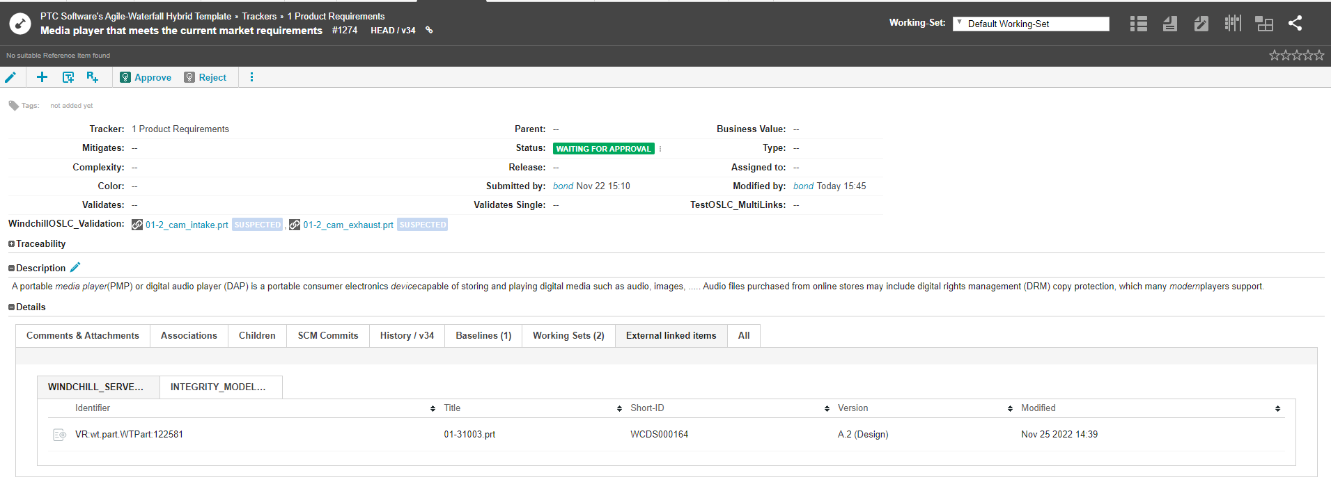Open the SCM Commits tab
This screenshot has width=1331, height=482.
point(328,336)
